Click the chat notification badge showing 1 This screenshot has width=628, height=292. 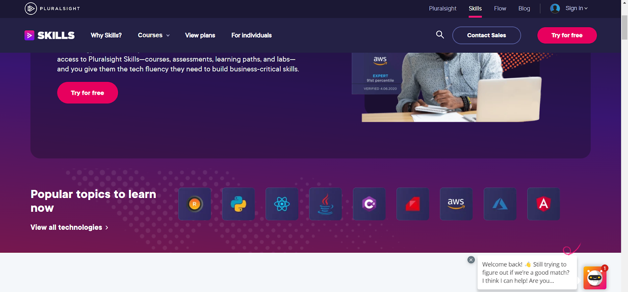click(605, 268)
